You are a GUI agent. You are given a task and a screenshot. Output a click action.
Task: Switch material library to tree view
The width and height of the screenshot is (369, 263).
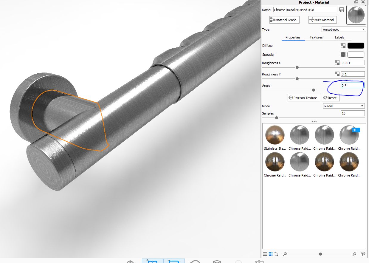click(x=276, y=254)
